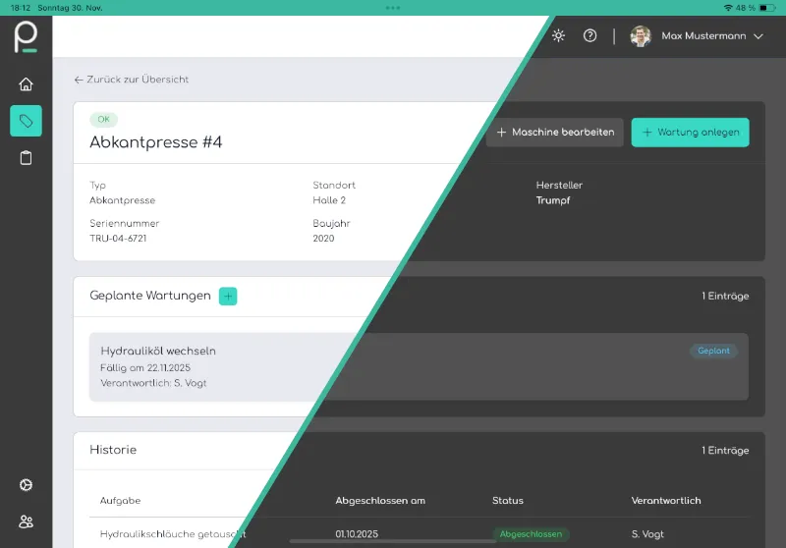Image resolution: width=786 pixels, height=548 pixels.
Task: Click the Aufgabe column header
Action: [x=120, y=501]
